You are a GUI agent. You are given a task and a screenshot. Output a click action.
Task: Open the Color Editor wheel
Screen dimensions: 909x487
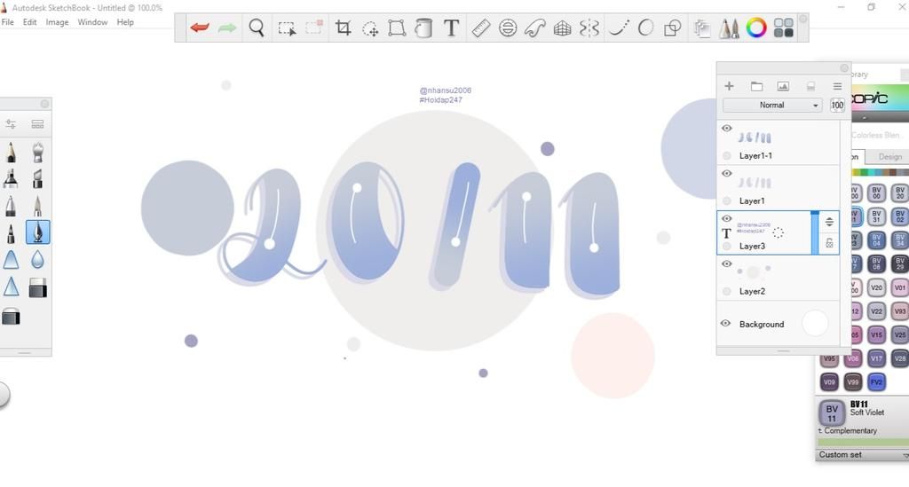tap(756, 27)
